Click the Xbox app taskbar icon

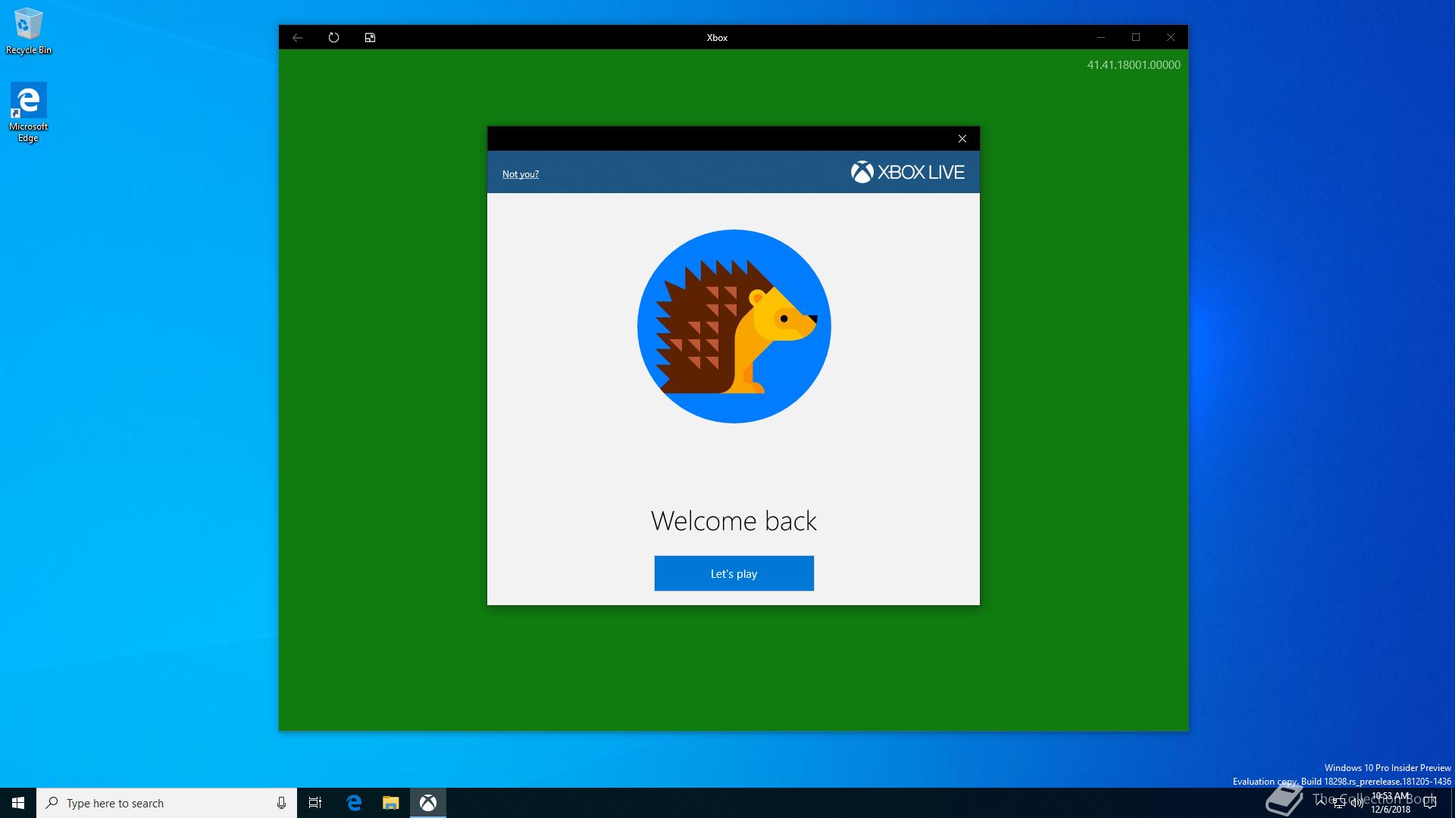click(x=428, y=803)
